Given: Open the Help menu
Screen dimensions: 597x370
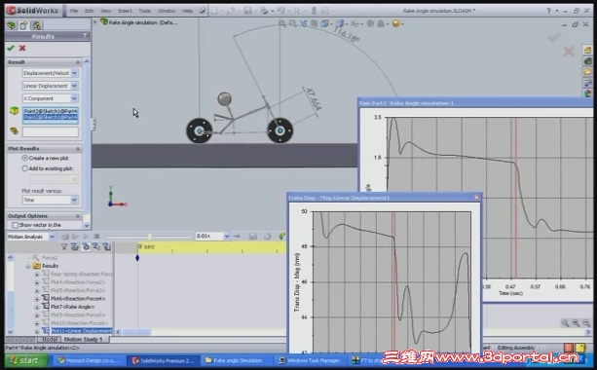Looking at the screenshot, I should pos(187,11).
